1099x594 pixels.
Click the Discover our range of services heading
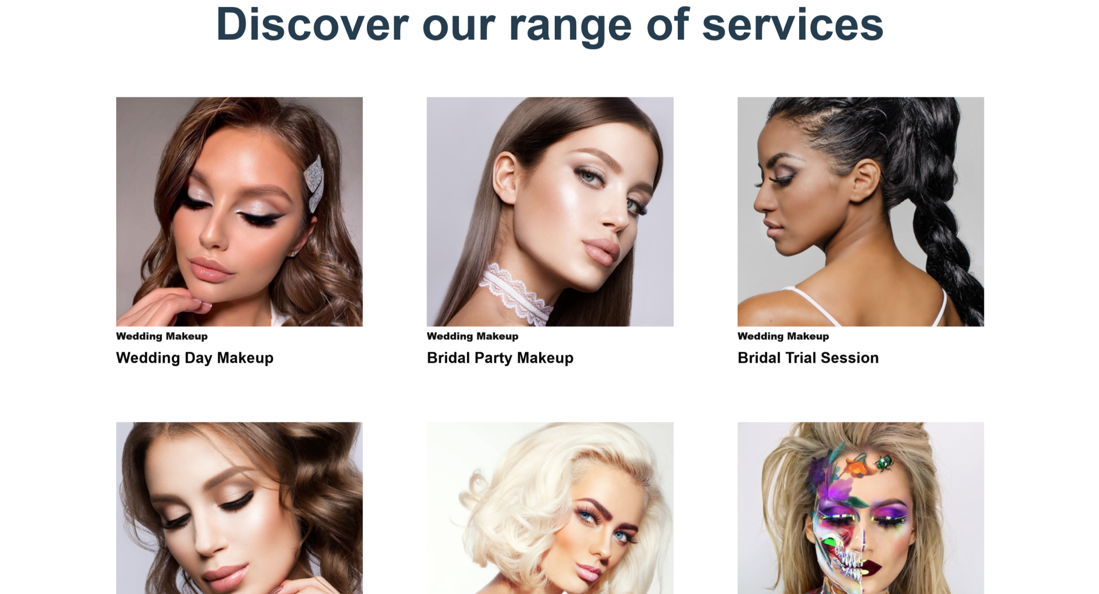coord(549,25)
